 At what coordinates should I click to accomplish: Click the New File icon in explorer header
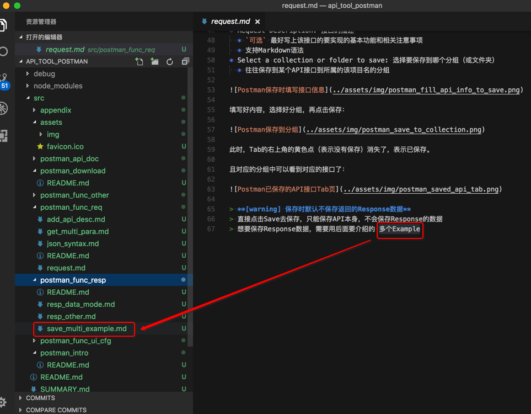139,62
